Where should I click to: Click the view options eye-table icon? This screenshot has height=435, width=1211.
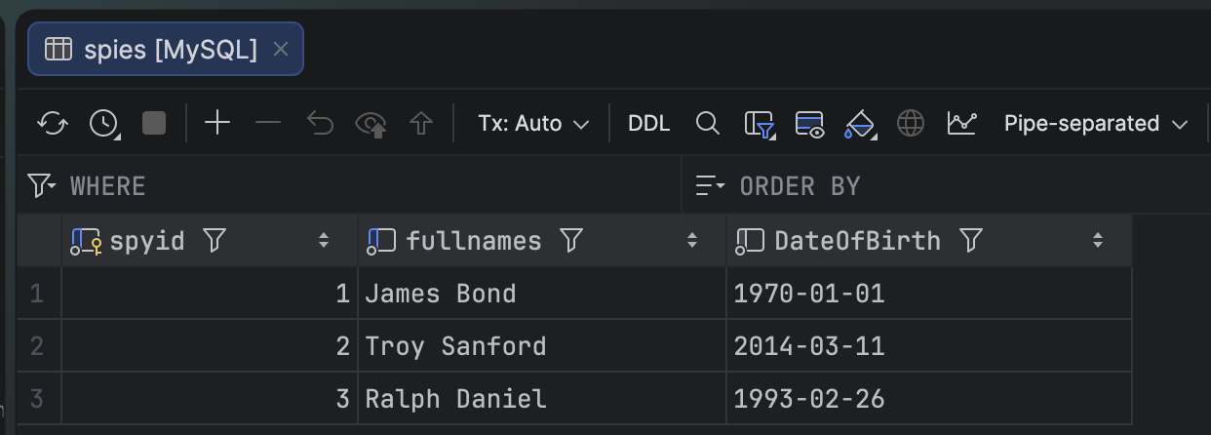click(x=810, y=124)
